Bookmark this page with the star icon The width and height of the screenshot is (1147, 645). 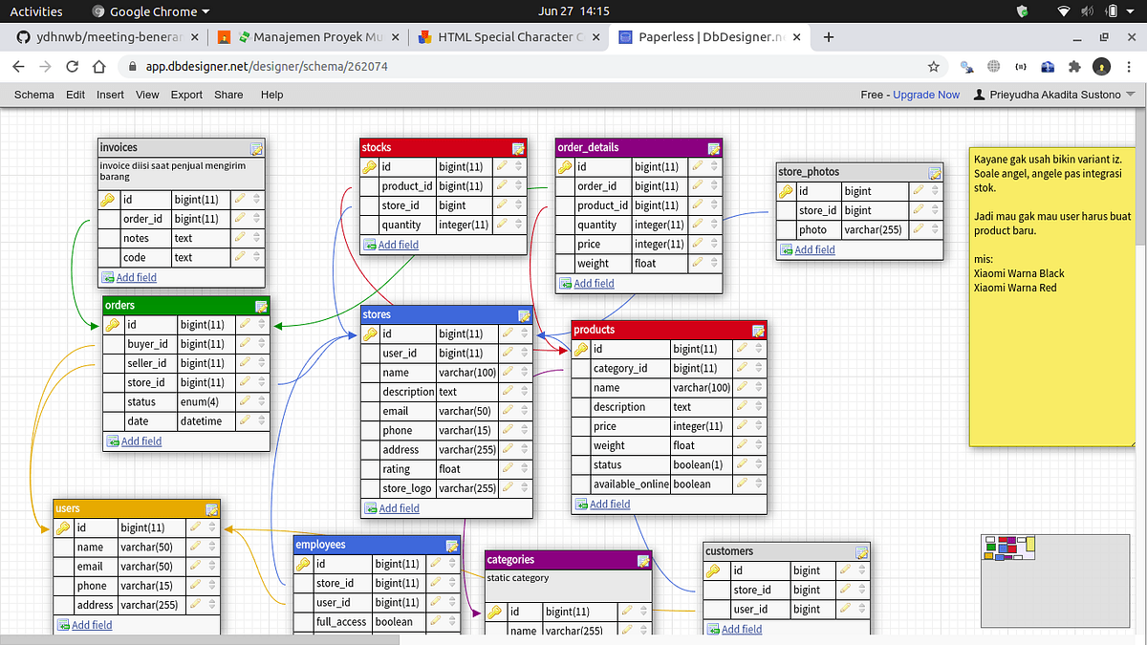click(934, 67)
